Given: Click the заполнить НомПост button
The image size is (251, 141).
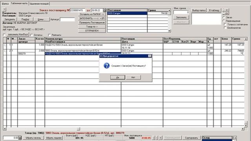Looking at the screenshot, I should pos(18,34).
